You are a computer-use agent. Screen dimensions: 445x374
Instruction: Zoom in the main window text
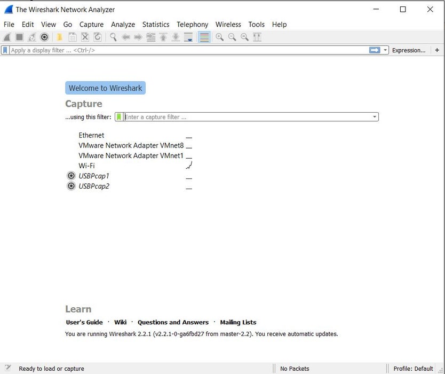click(219, 37)
